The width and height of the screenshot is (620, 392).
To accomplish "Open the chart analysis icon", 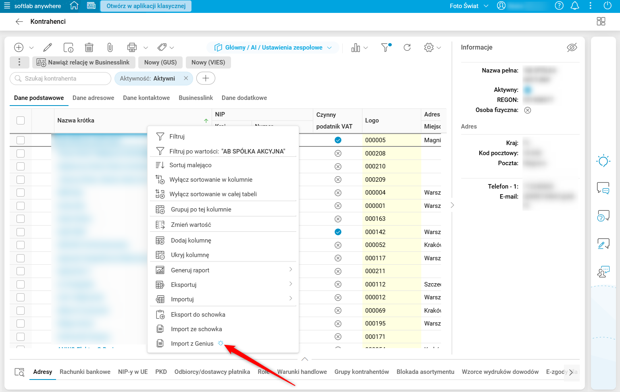I will tap(356, 48).
